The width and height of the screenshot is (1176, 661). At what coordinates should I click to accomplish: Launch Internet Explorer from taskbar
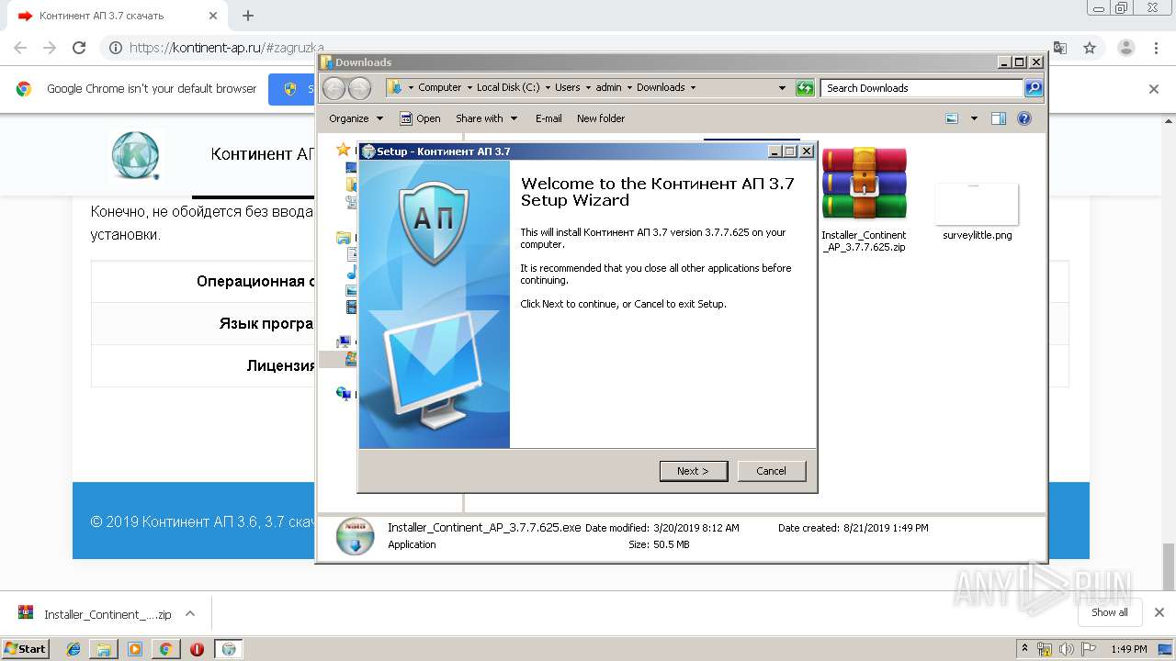pos(73,648)
